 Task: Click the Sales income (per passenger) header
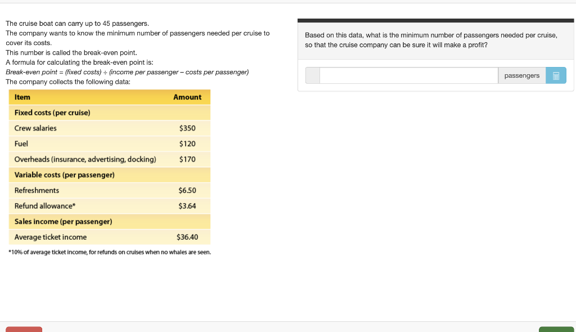[109, 221]
